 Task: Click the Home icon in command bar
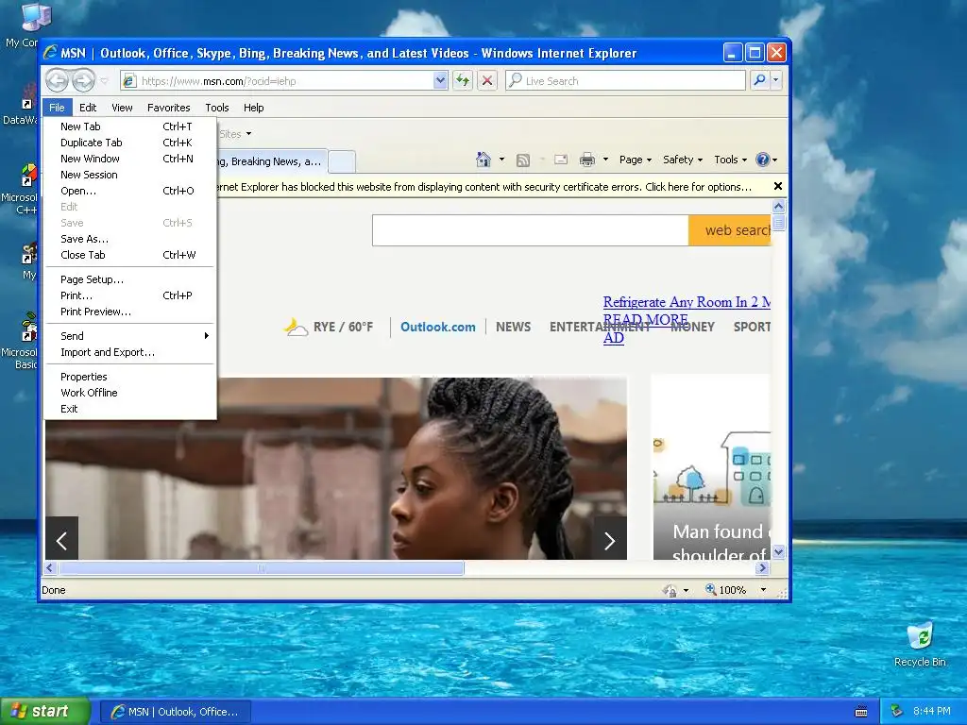pyautogui.click(x=483, y=160)
